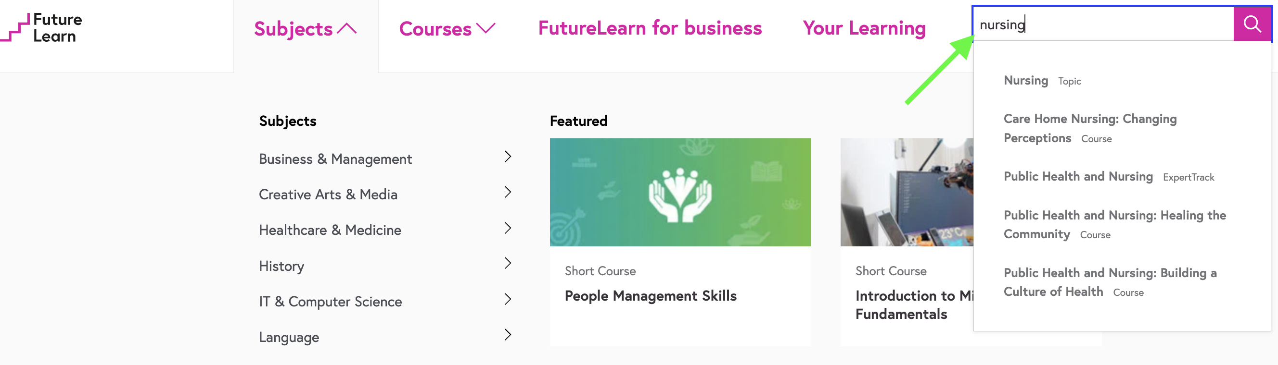
Task: Collapse the Subjects menu
Action: point(305,29)
